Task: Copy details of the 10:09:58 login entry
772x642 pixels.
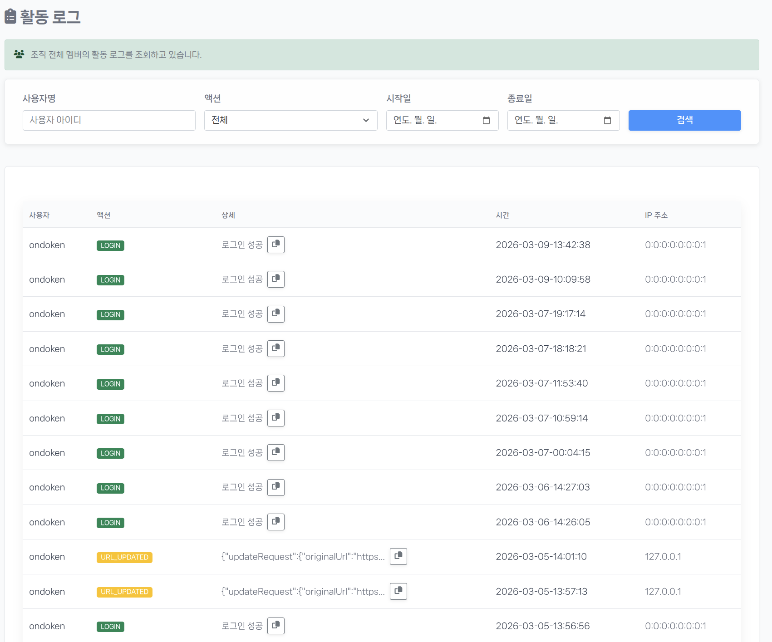Action: coord(275,279)
